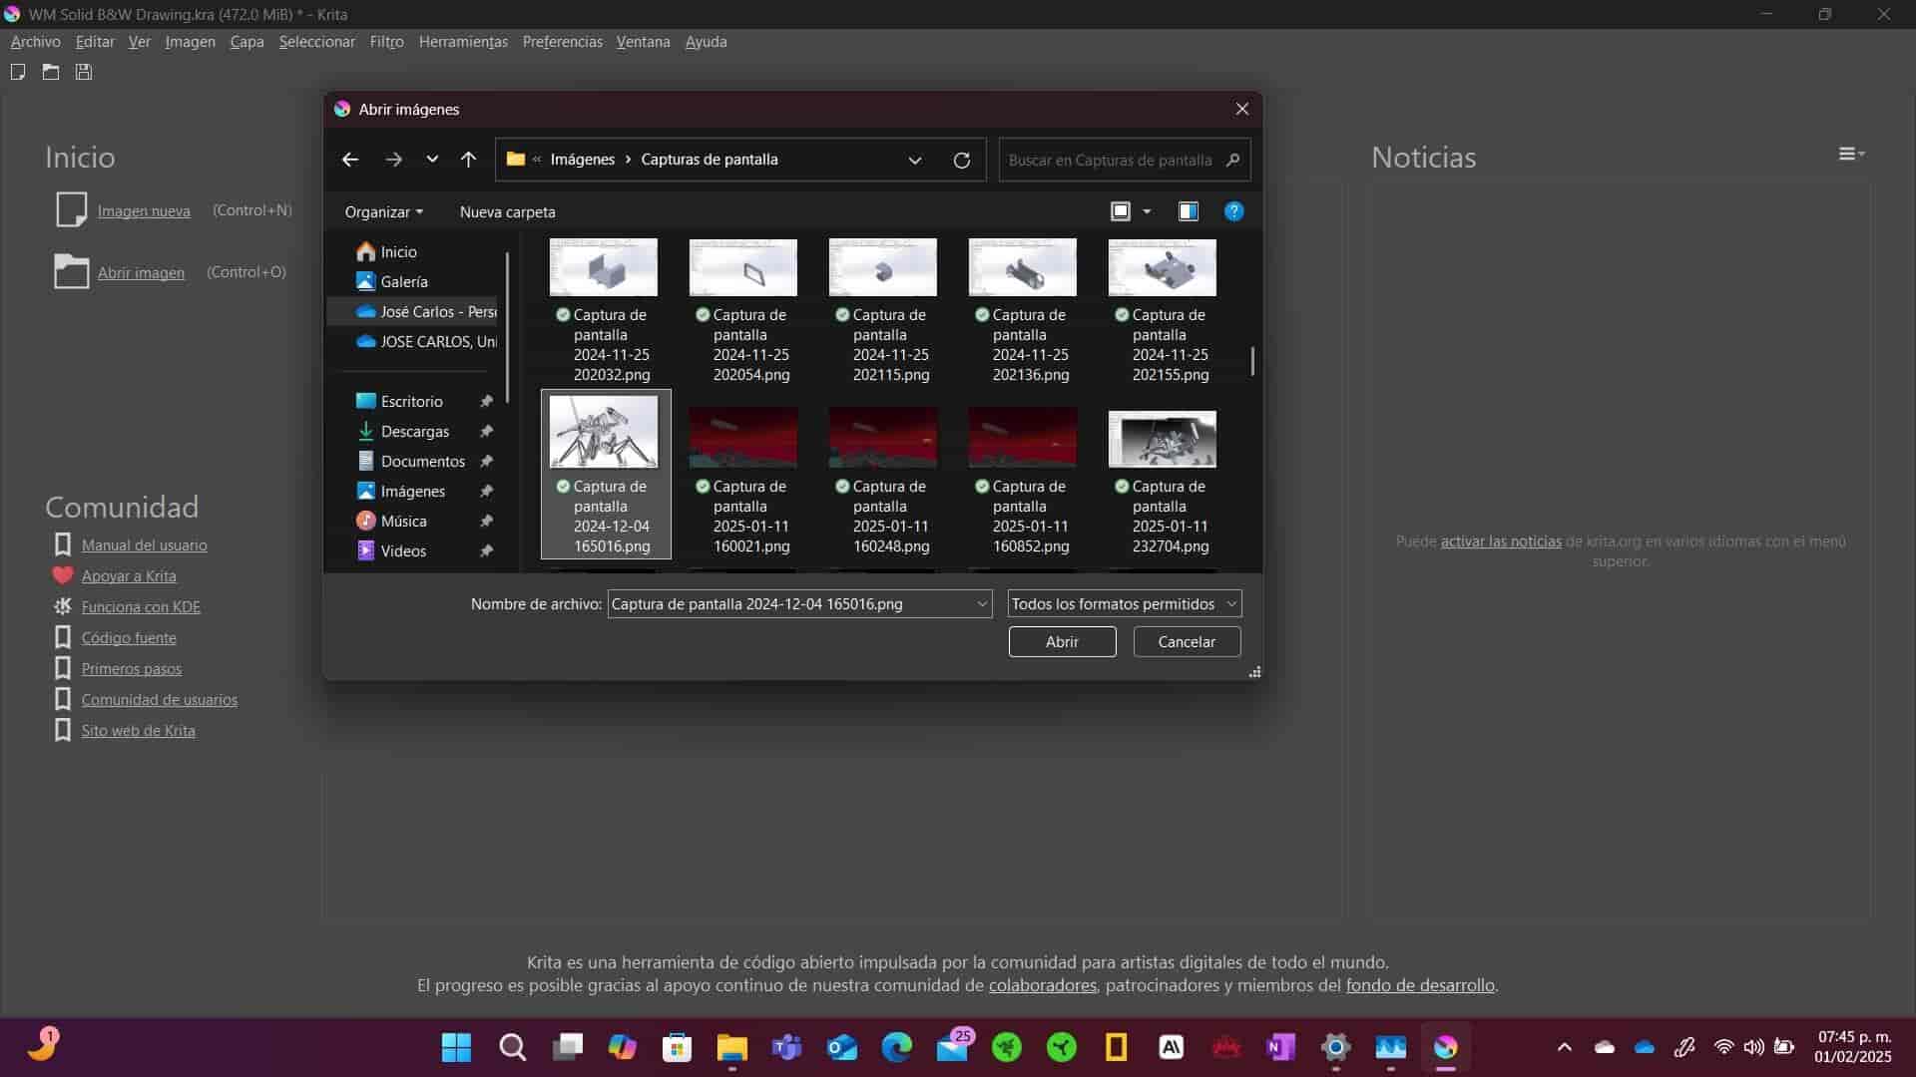Click the Wi-Fi icon in system tray
The image size is (1916, 1077).
(1723, 1047)
